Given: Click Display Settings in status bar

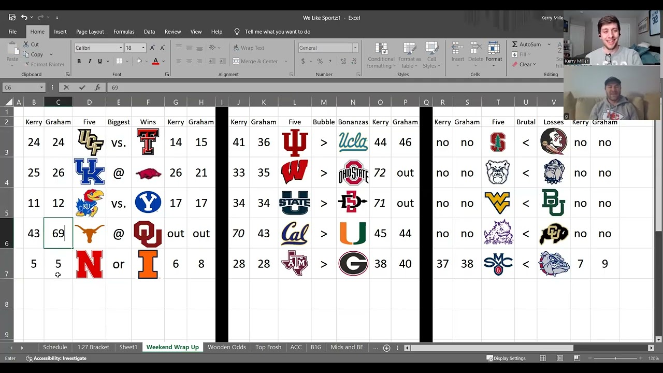Looking at the screenshot, I should point(506,358).
